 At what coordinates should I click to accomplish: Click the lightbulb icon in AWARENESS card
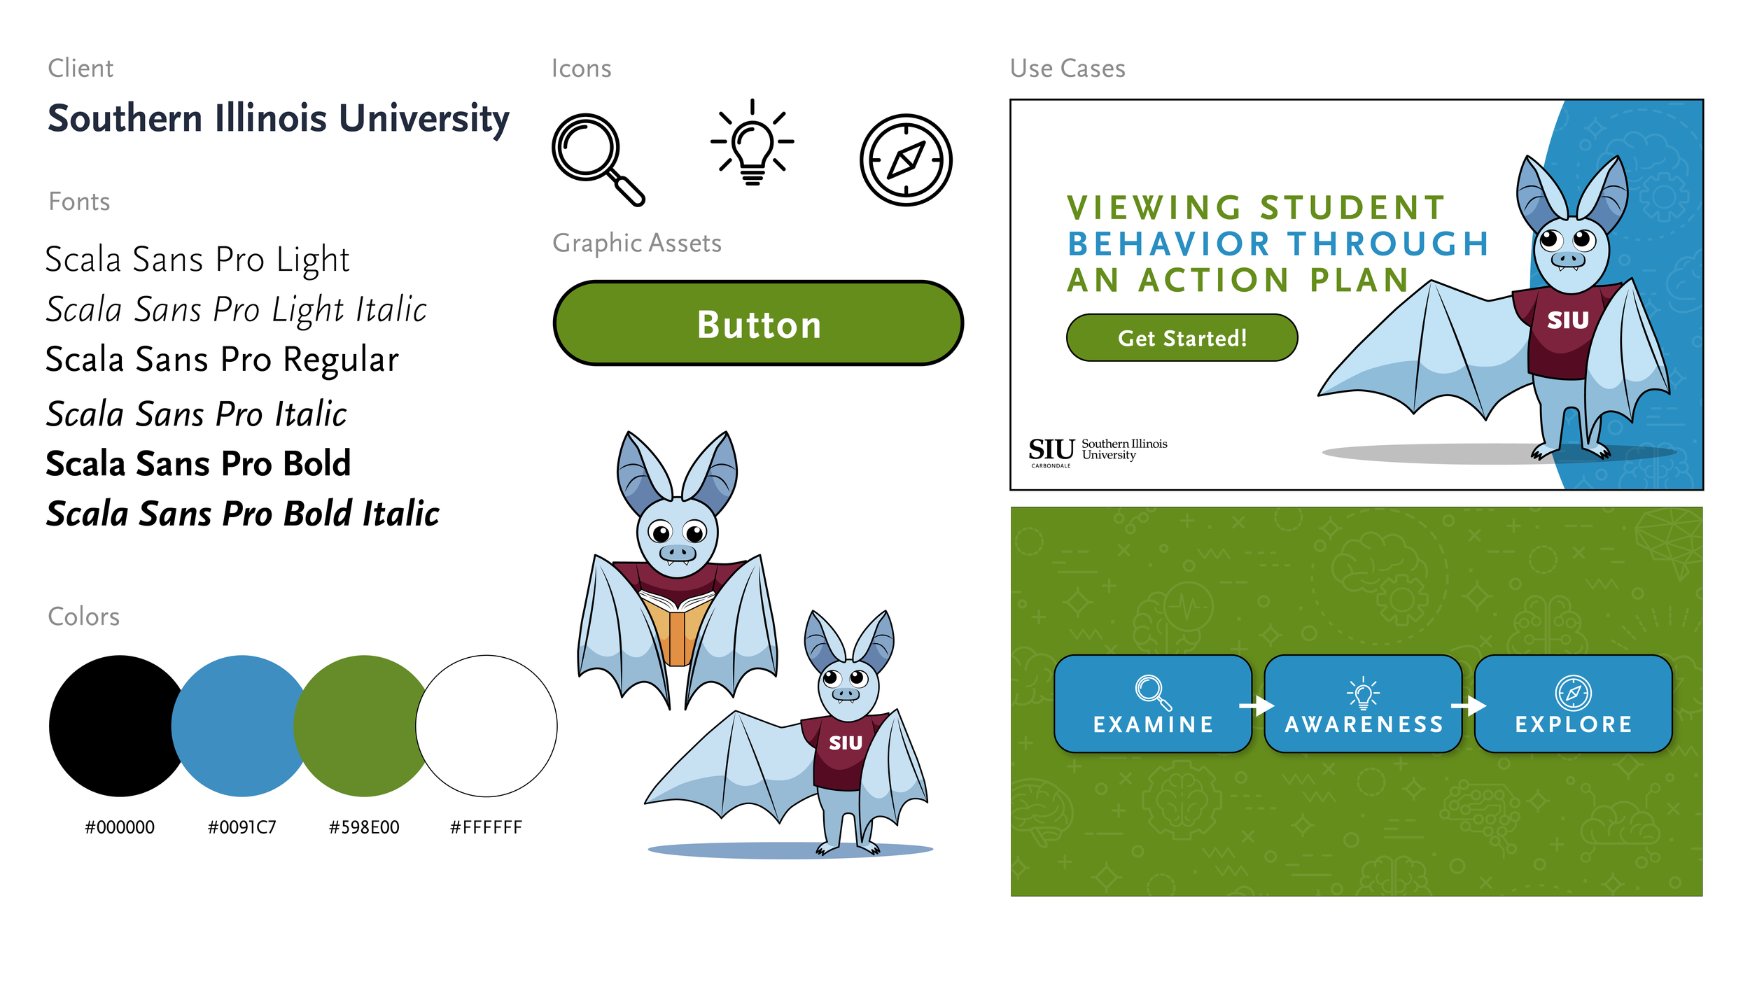[1363, 693]
